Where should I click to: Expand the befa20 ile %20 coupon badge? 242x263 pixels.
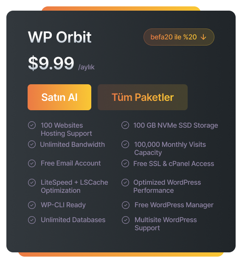coord(179,37)
